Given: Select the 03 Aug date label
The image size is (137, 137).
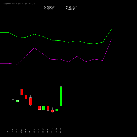Looking at the screenshot, I should point(52,130).
